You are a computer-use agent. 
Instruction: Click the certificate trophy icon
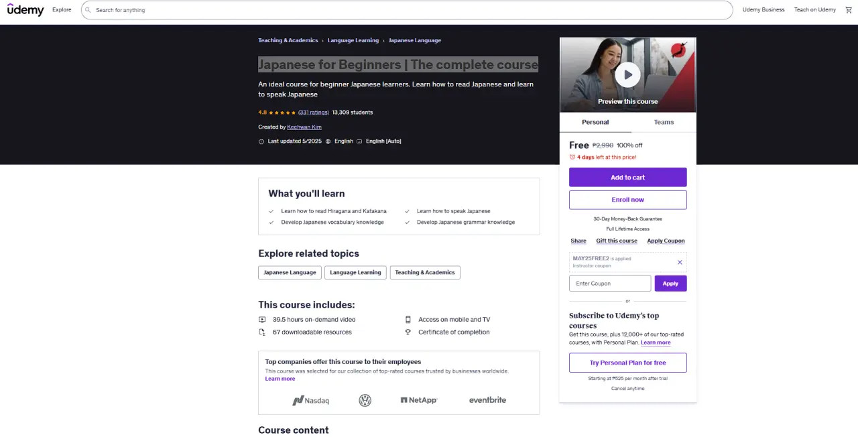click(408, 332)
